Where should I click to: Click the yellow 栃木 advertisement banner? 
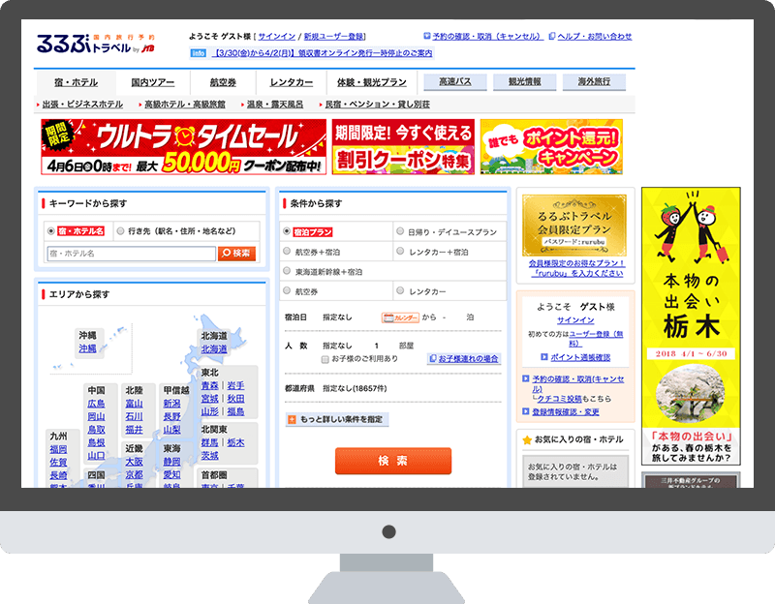(690, 325)
